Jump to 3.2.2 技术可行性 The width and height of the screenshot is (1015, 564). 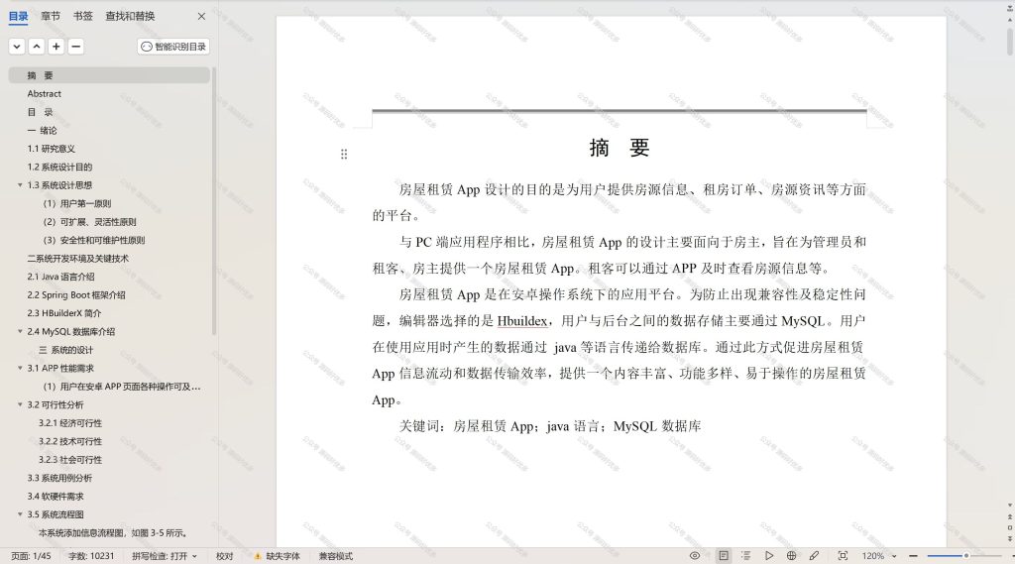(x=70, y=442)
